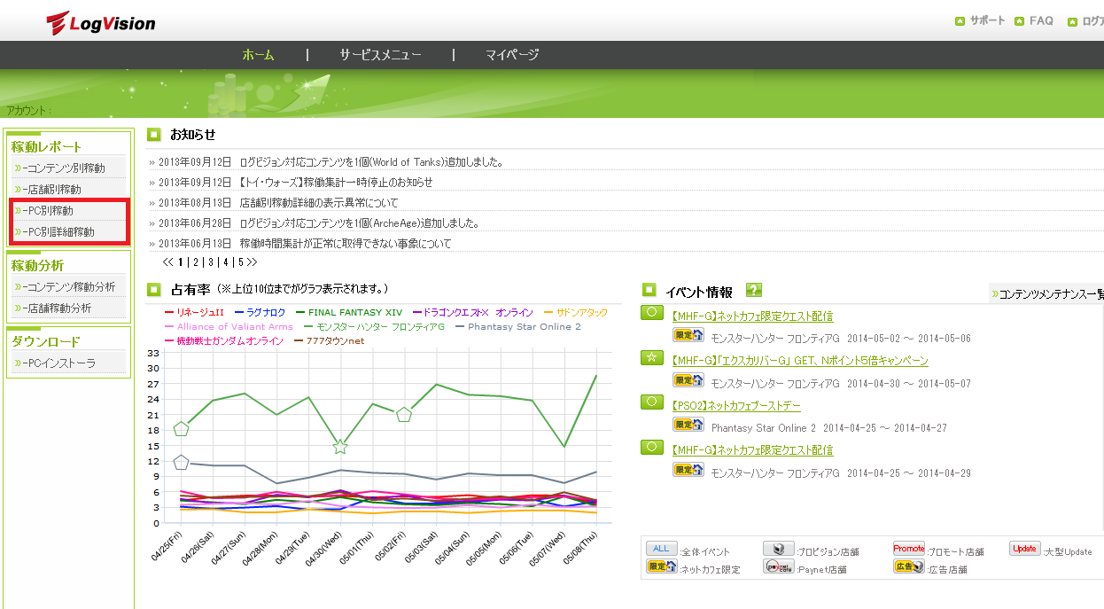This screenshot has width=1104, height=609.
Task: Open the サービスメニュー menu
Action: [x=380, y=55]
